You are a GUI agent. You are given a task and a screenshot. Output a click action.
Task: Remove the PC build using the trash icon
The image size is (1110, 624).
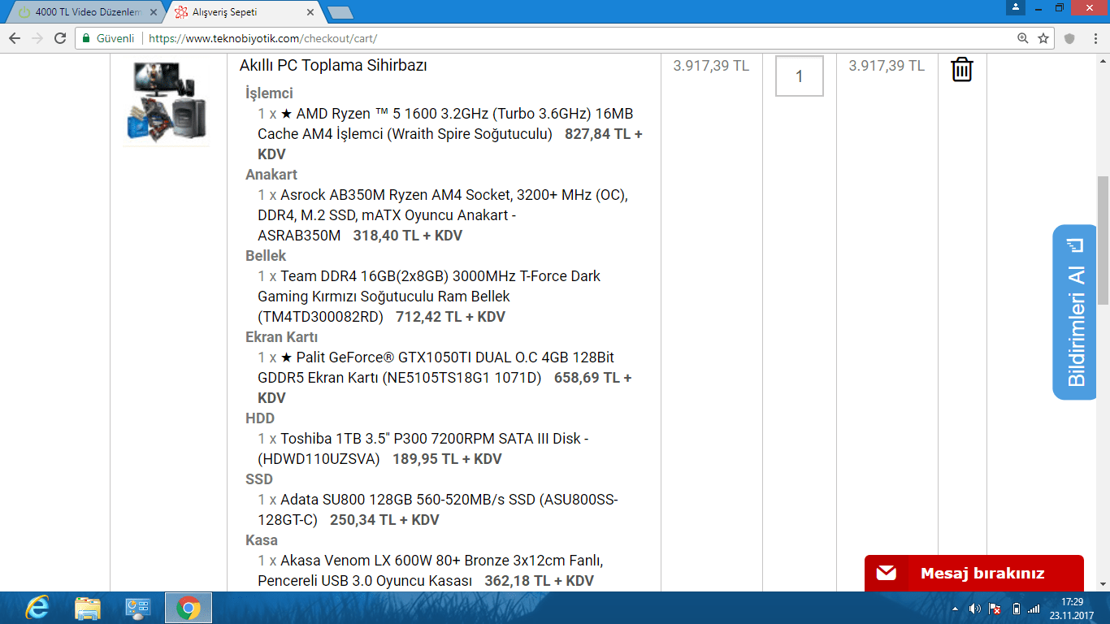(x=961, y=69)
